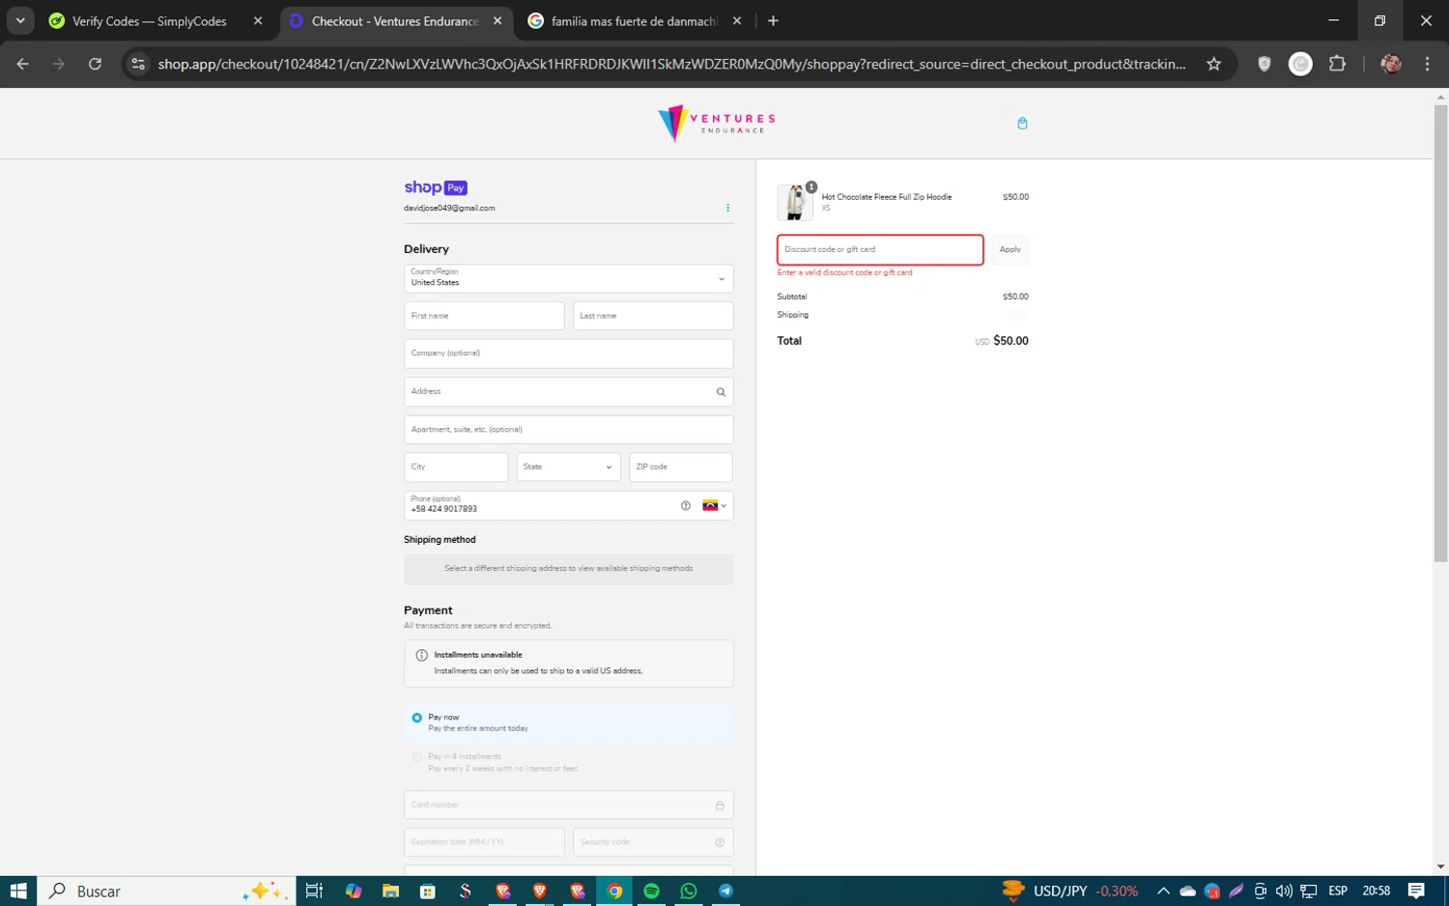The height and width of the screenshot is (906, 1449).
Task: Close the Verify Codes — SimplyCodes tab
Action: 258,20
